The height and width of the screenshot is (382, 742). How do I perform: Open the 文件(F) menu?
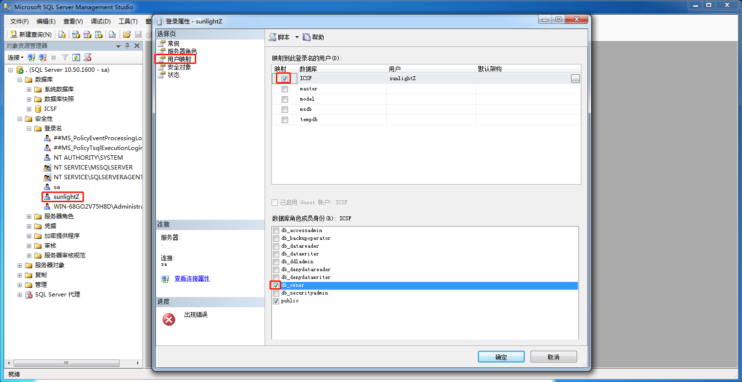(x=20, y=21)
